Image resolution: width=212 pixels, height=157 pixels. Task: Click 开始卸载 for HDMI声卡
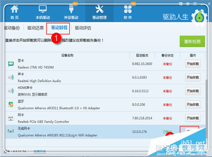[x=193, y=91]
